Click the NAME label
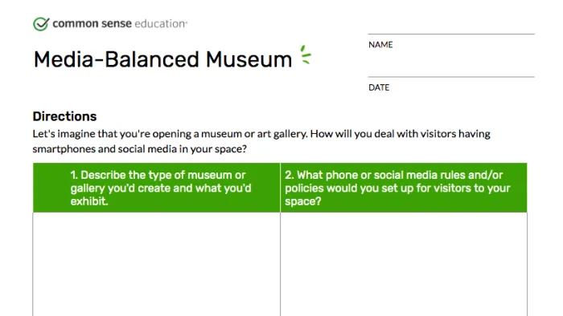 [x=380, y=45]
